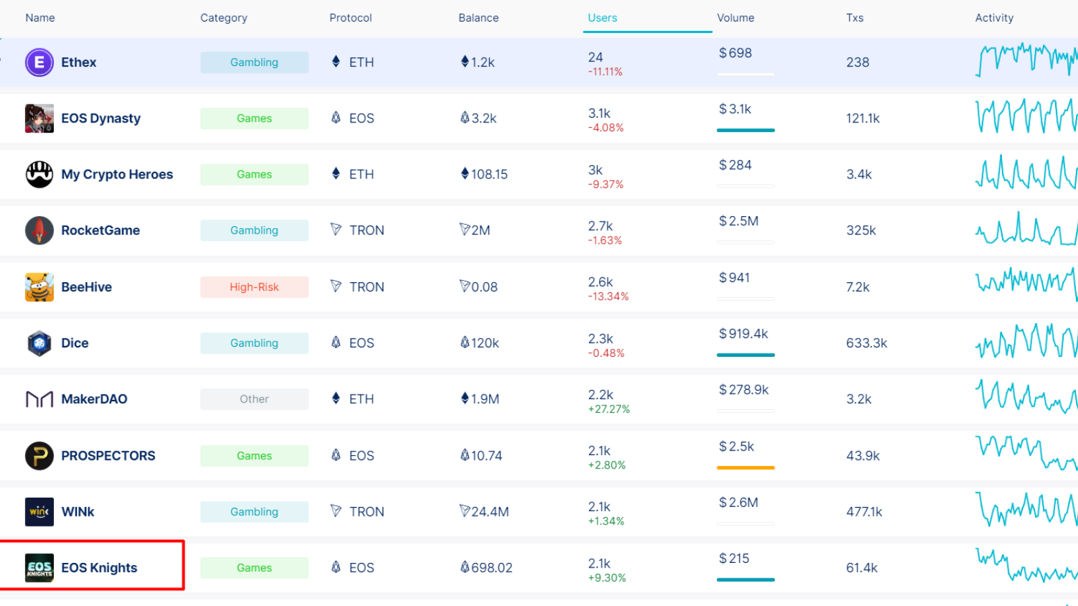The image size is (1078, 606).
Task: Sort by the Balance column header
Action: click(x=478, y=18)
